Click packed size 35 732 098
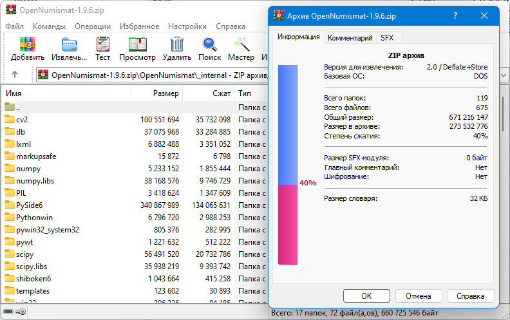The width and height of the screenshot is (510, 320). 213,119
